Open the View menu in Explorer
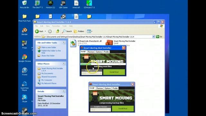206x116 pixels. point(48,26)
